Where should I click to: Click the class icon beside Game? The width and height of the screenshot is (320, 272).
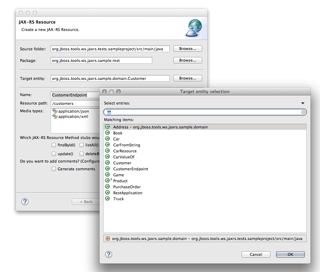click(107, 175)
